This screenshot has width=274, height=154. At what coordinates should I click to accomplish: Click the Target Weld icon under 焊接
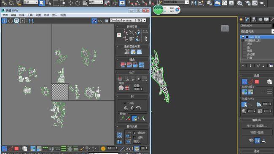[x=121, y=88]
